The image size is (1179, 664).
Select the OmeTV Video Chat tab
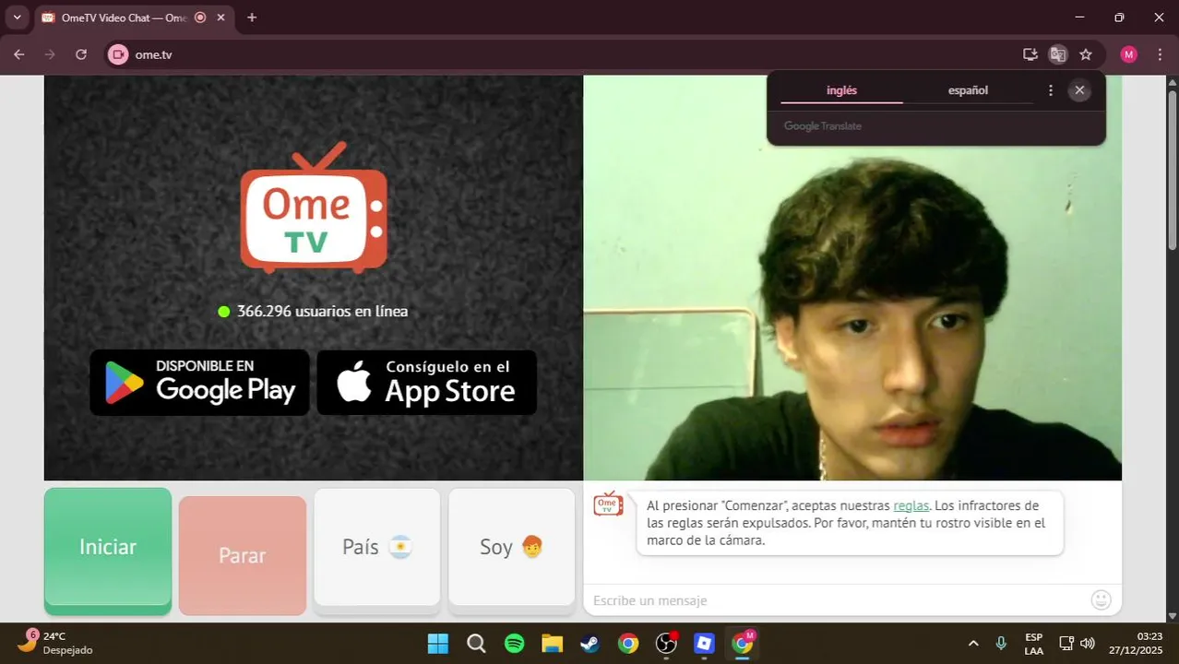coord(123,18)
